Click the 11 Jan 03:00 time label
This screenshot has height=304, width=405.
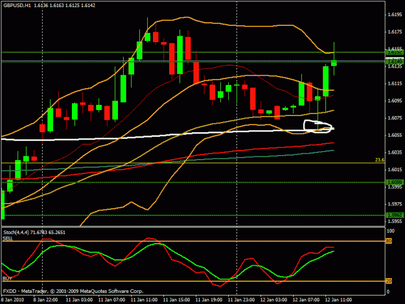coord(79,299)
